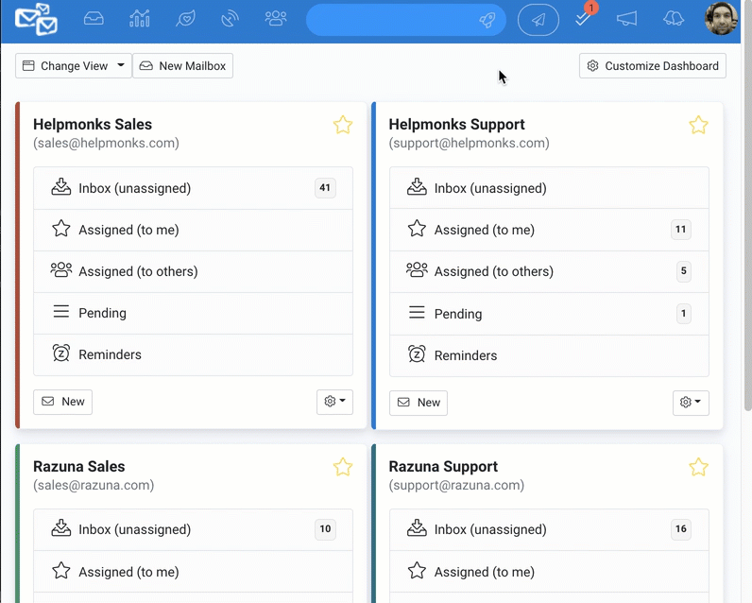The image size is (752, 603).
Task: Click alarm clock icon in Helpmonks Sales Reminders
Action: click(x=60, y=353)
